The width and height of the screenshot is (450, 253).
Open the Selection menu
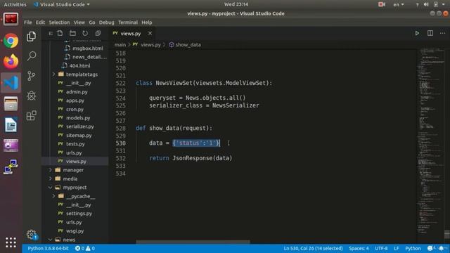point(59,22)
